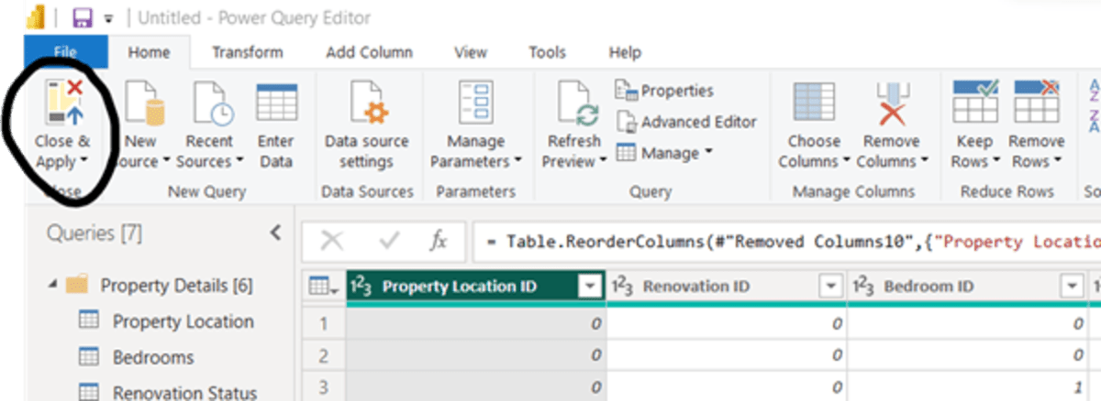The width and height of the screenshot is (1101, 401).
Task: Open query Properties
Action: (664, 91)
